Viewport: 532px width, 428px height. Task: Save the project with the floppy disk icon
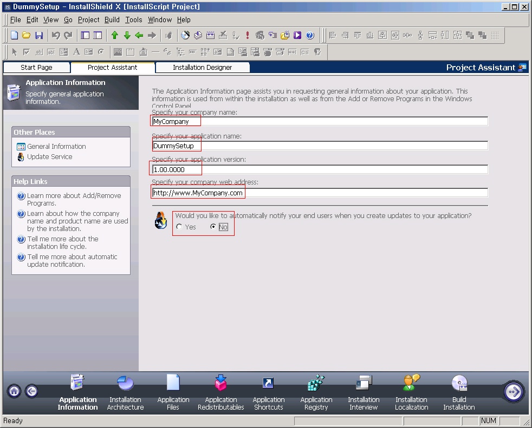pos(39,35)
